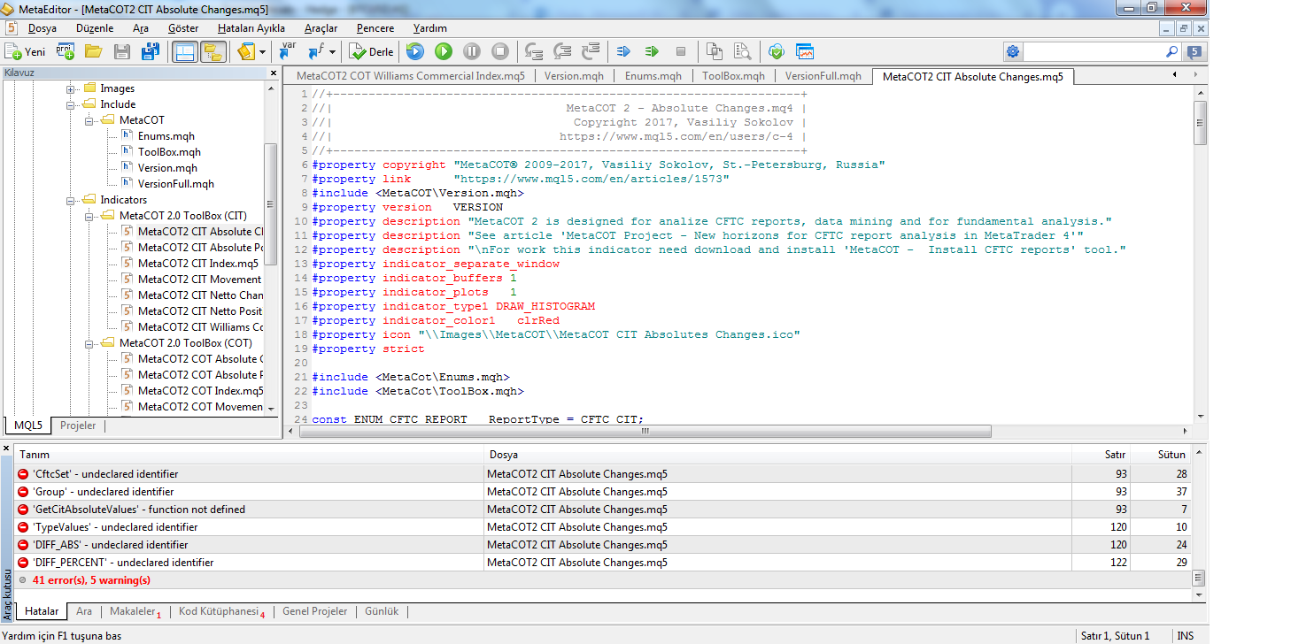
Task: Click the Yeni new file button
Action: pyautogui.click(x=26, y=52)
